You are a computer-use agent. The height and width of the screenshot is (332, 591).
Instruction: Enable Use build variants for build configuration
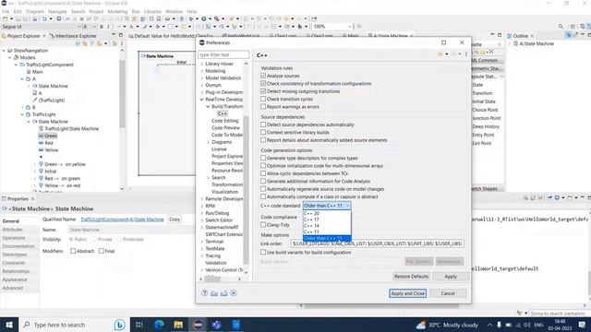pos(263,252)
